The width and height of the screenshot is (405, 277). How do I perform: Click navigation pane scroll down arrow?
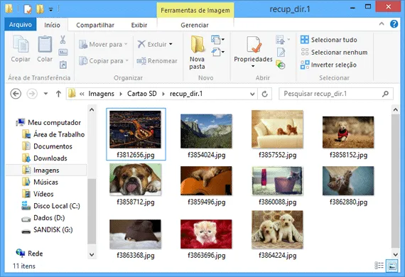coord(92,254)
